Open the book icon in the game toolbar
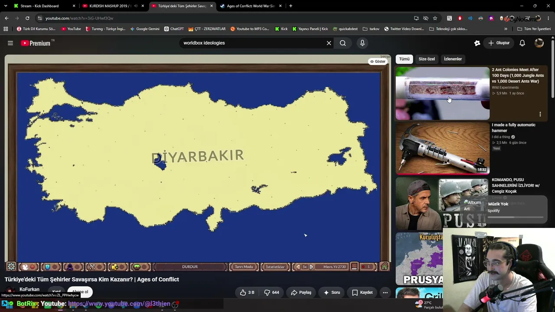The width and height of the screenshot is (555, 312). 354,267
